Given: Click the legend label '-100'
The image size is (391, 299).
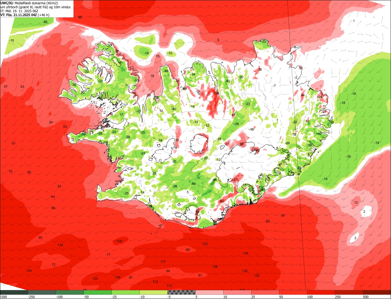Looking at the screenshot, I should click(x=59, y=297).
